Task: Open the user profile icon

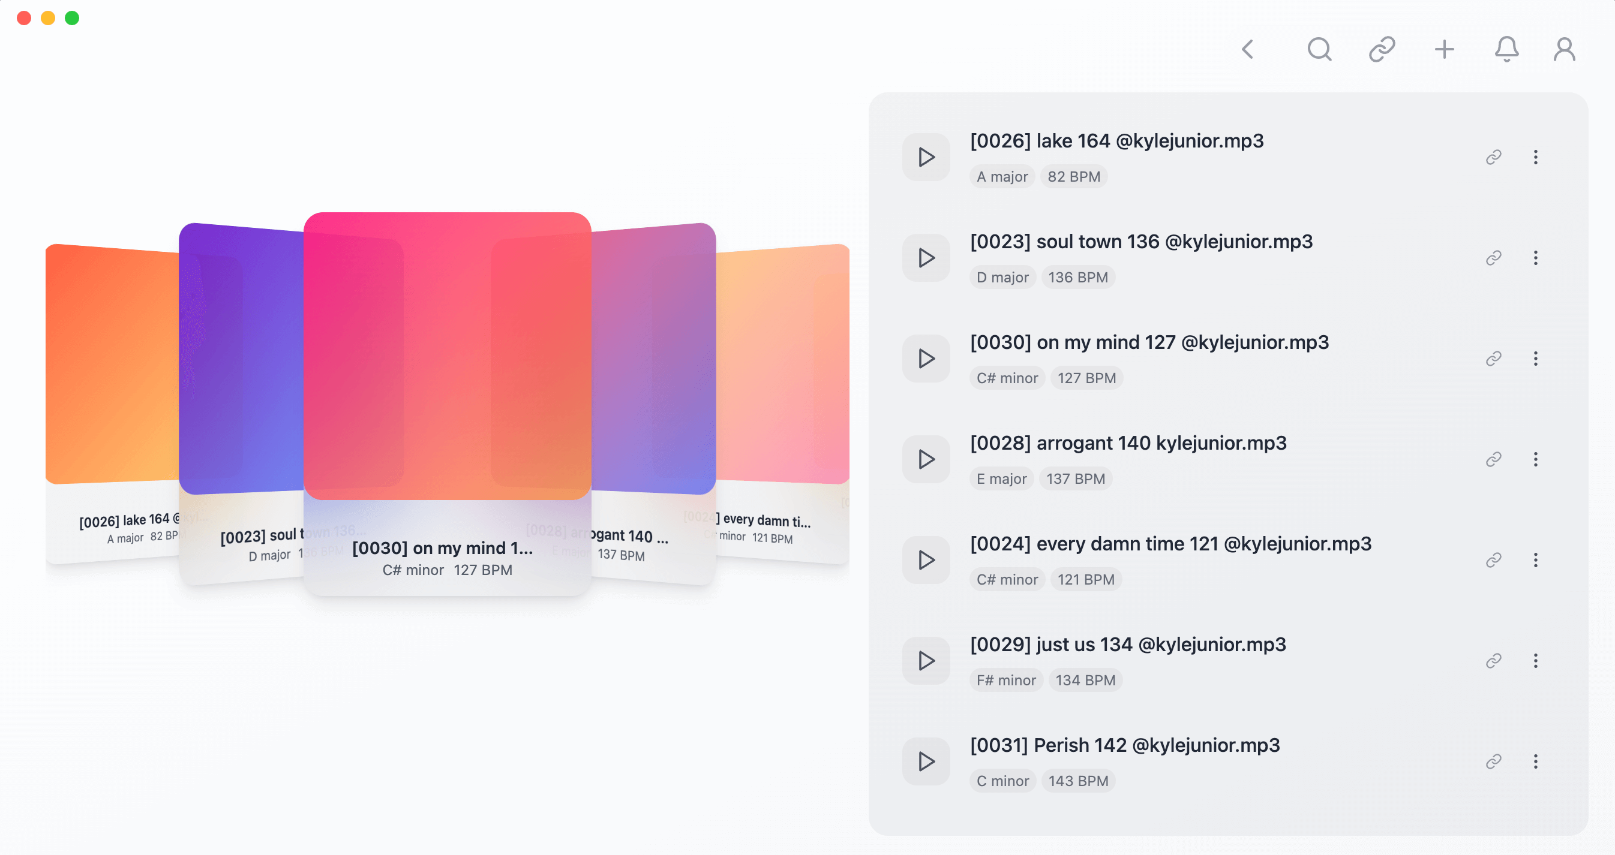Action: pyautogui.click(x=1564, y=49)
